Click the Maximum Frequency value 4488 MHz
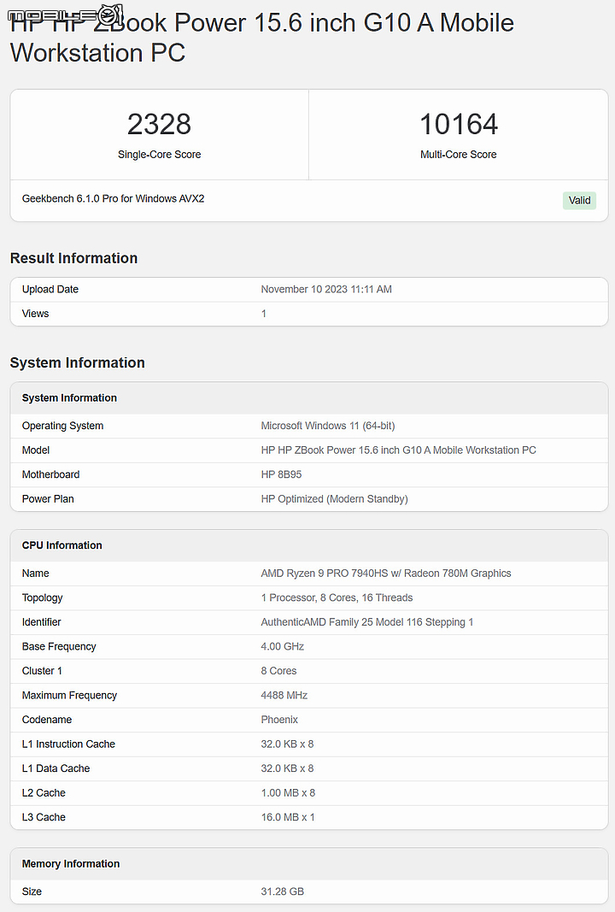615x912 pixels. (284, 696)
